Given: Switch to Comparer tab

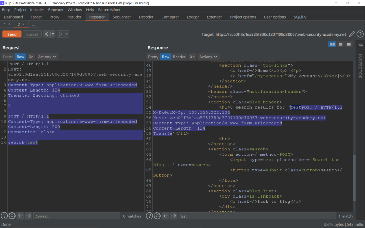Looking at the screenshot, I should pyautogui.click(x=170, y=17).
